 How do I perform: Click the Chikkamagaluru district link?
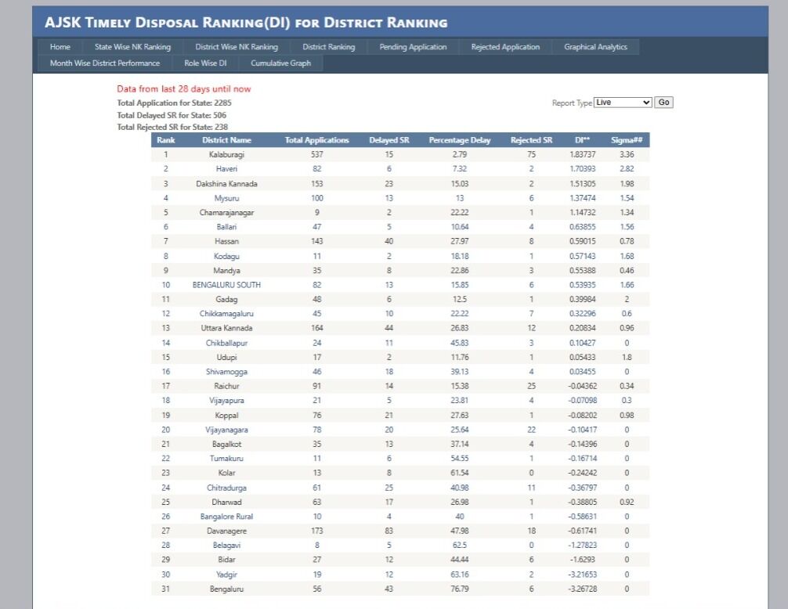[226, 314]
